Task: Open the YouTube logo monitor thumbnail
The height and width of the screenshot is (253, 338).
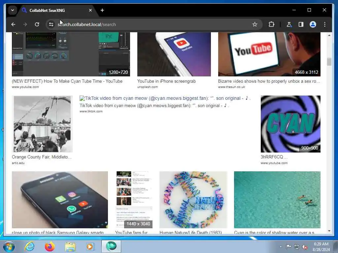Action: [x=269, y=54]
